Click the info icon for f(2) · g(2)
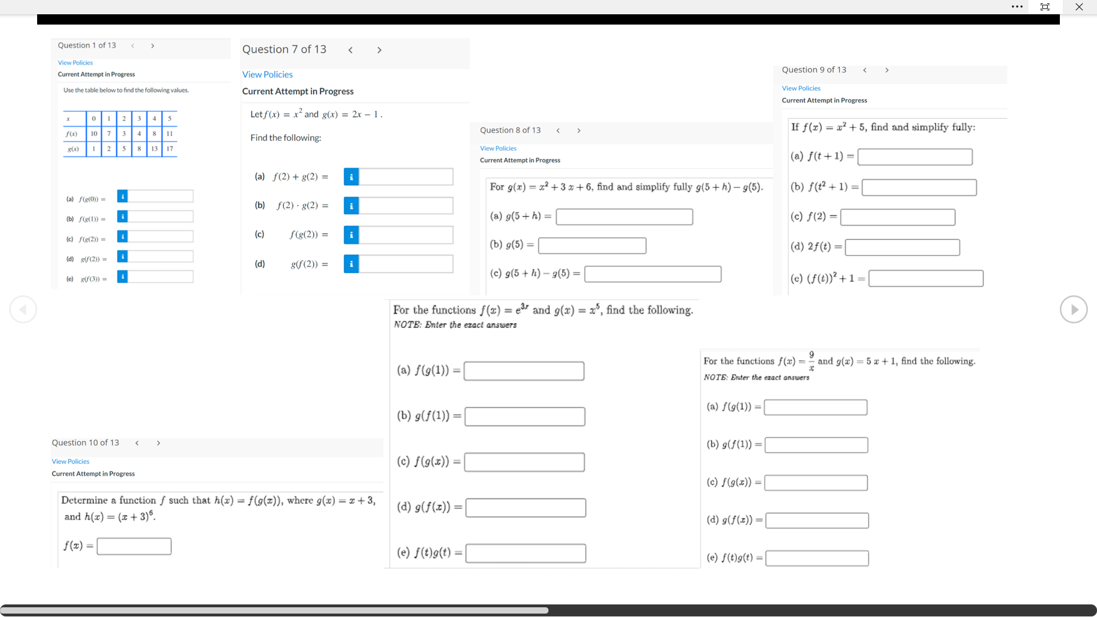This screenshot has width=1097, height=617. click(351, 206)
